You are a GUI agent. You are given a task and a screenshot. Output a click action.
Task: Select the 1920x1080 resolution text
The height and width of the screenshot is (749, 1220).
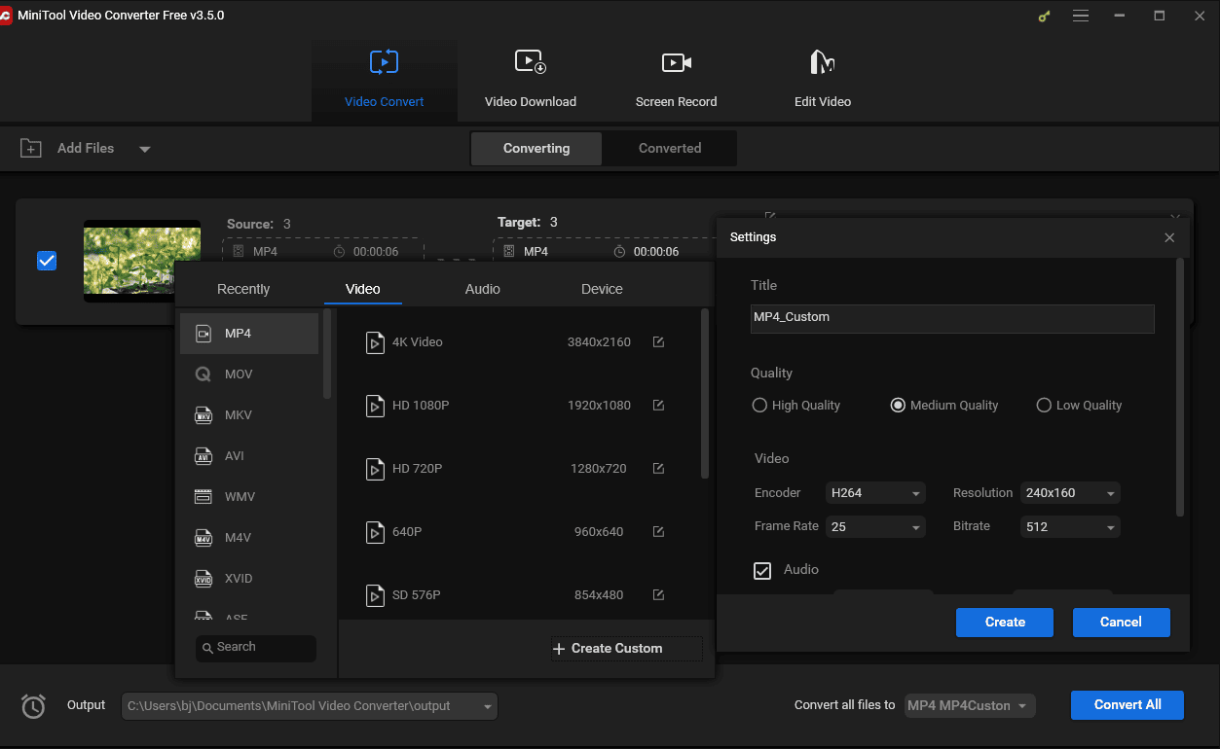coord(599,406)
